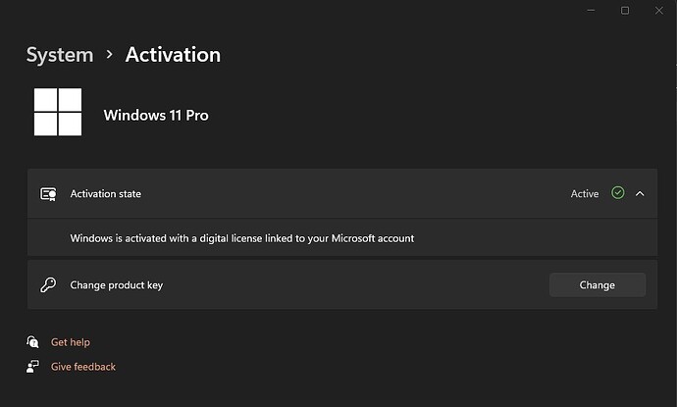Click the Activation state certificate icon

[48, 194]
